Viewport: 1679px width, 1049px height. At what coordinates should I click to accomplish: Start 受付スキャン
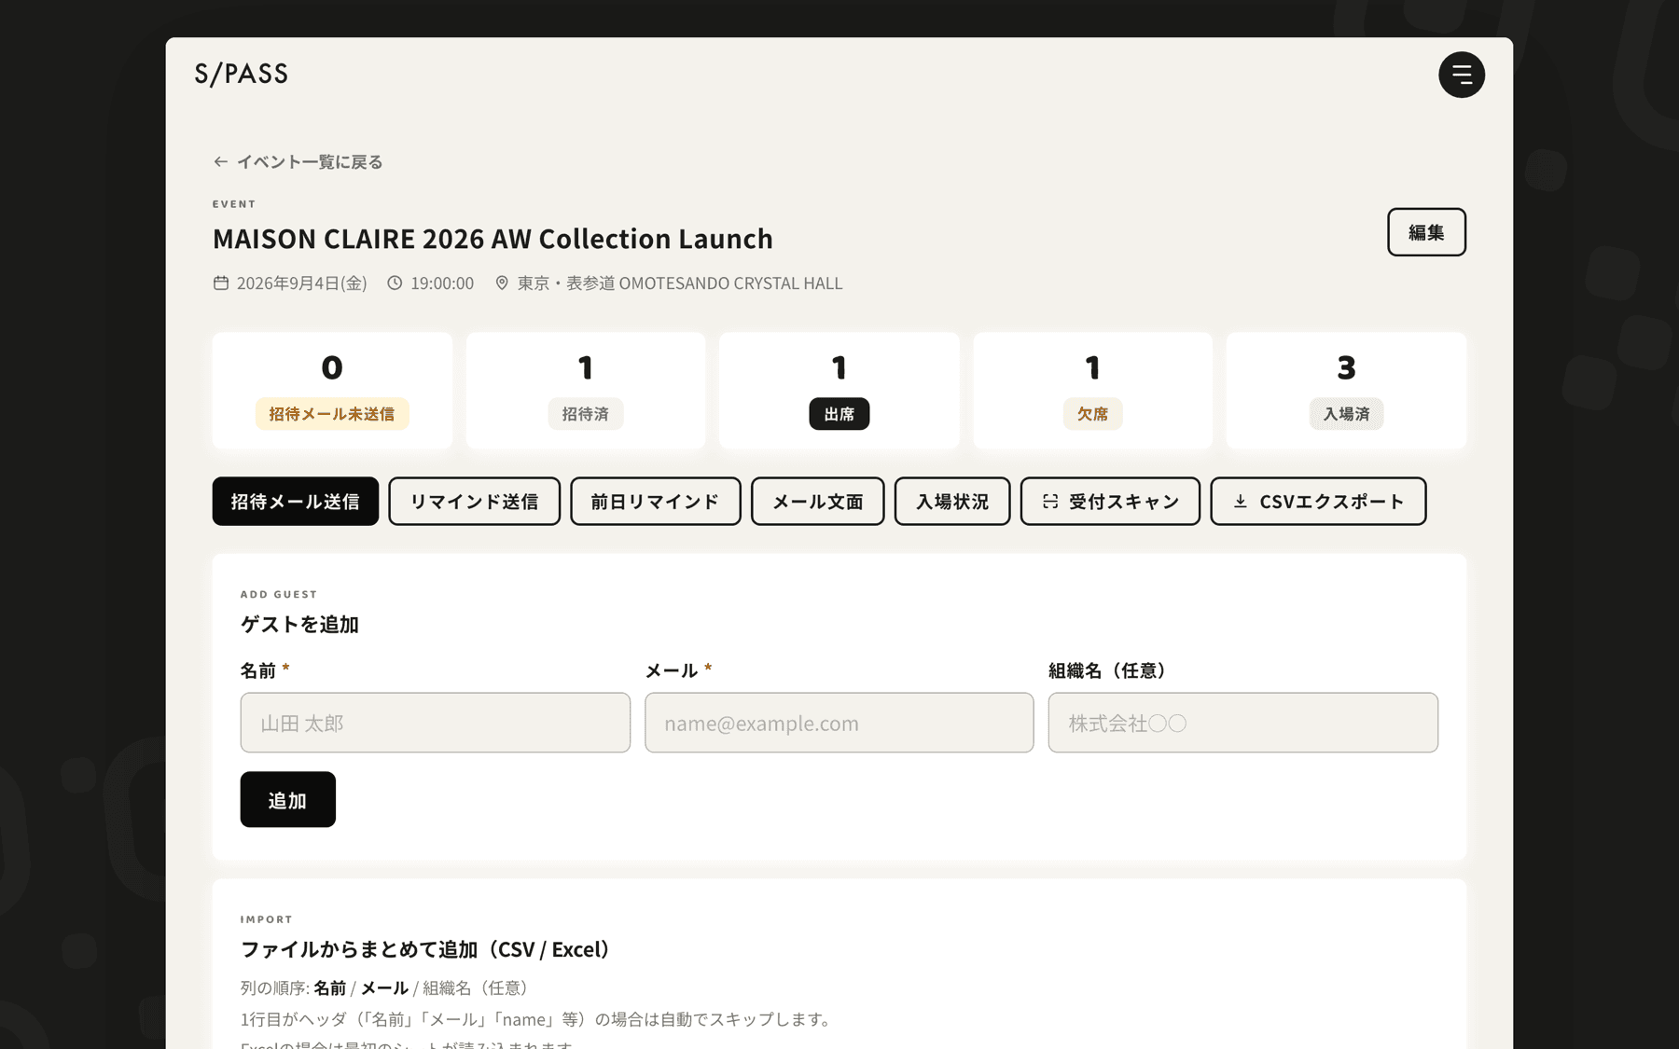click(x=1110, y=502)
